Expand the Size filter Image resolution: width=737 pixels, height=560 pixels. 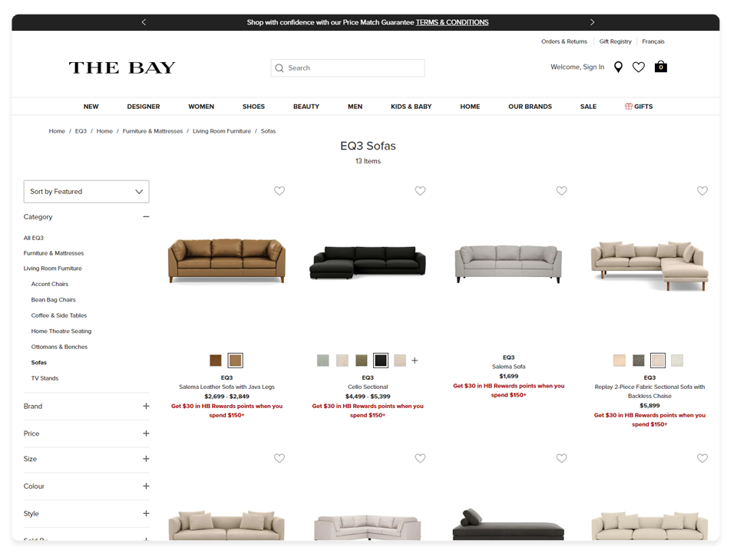click(146, 459)
